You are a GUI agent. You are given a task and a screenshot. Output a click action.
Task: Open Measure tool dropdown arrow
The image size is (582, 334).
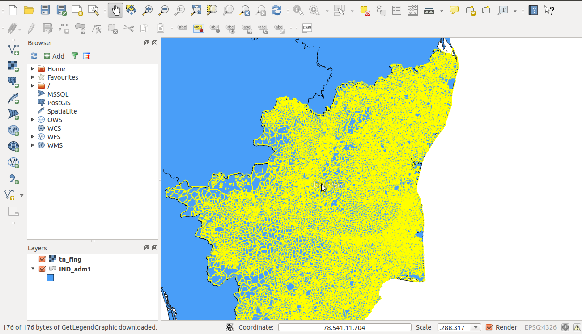coord(442,10)
